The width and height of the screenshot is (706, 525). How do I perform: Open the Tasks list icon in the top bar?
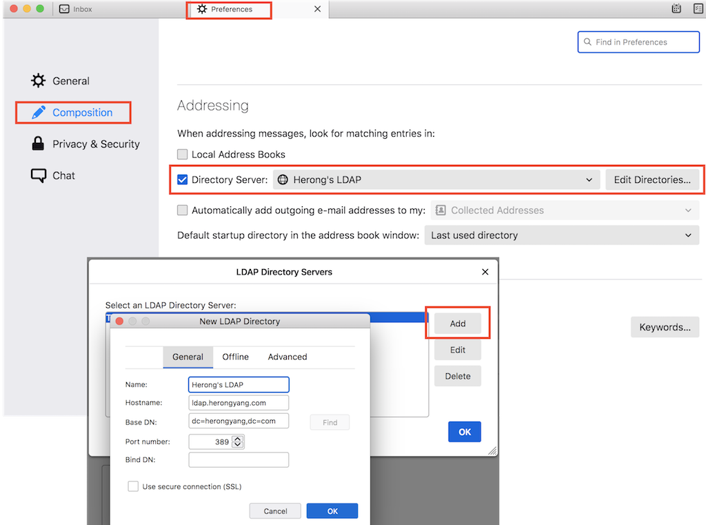[x=698, y=8]
